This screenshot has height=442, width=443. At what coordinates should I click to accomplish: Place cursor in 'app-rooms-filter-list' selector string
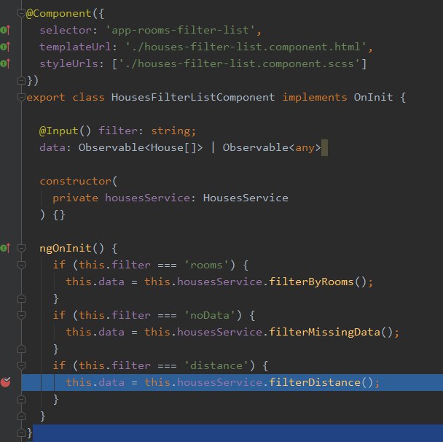[x=181, y=30]
